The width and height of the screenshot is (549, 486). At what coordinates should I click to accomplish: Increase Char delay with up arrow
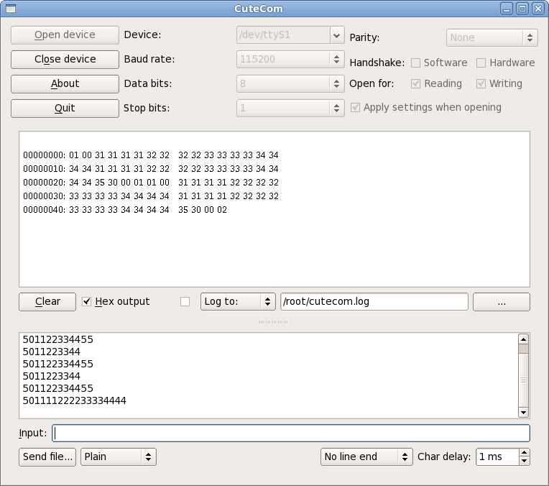(x=524, y=453)
